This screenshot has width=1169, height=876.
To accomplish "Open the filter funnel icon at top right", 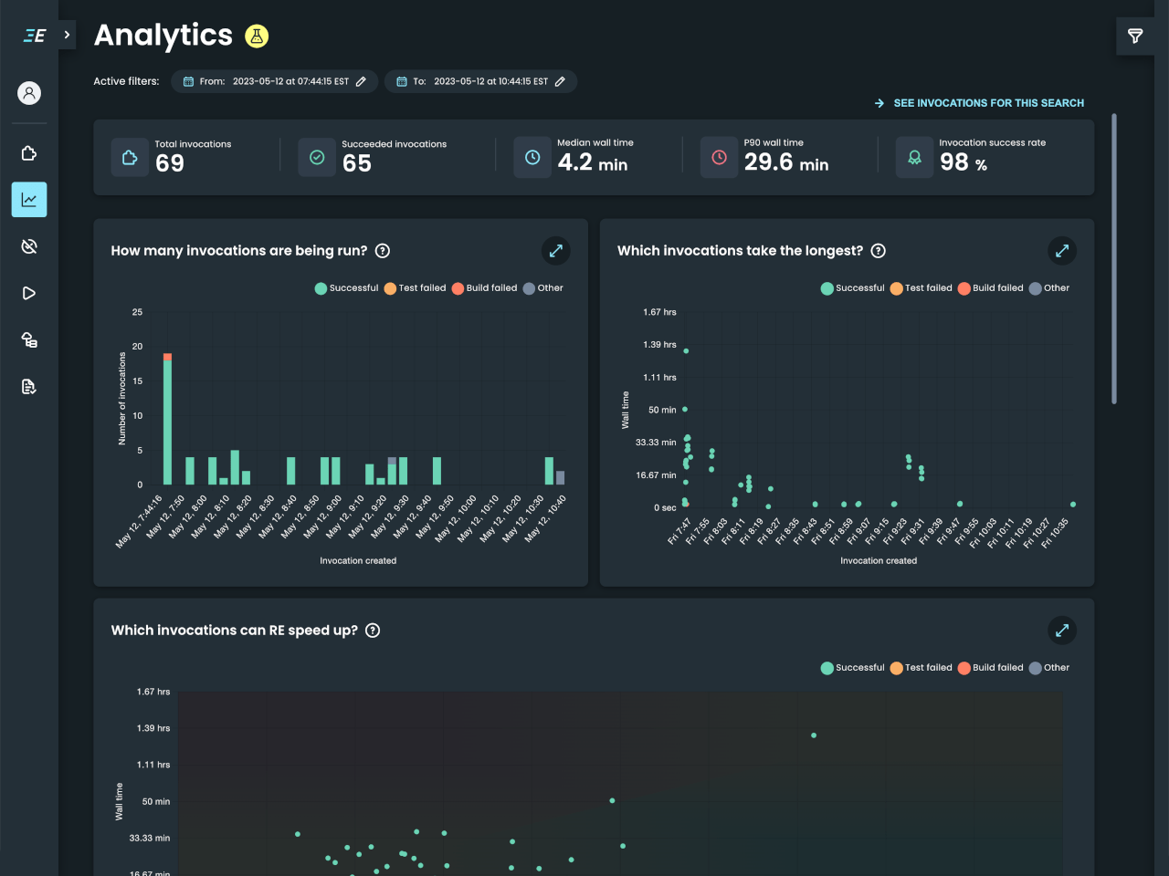I will pos(1135,36).
